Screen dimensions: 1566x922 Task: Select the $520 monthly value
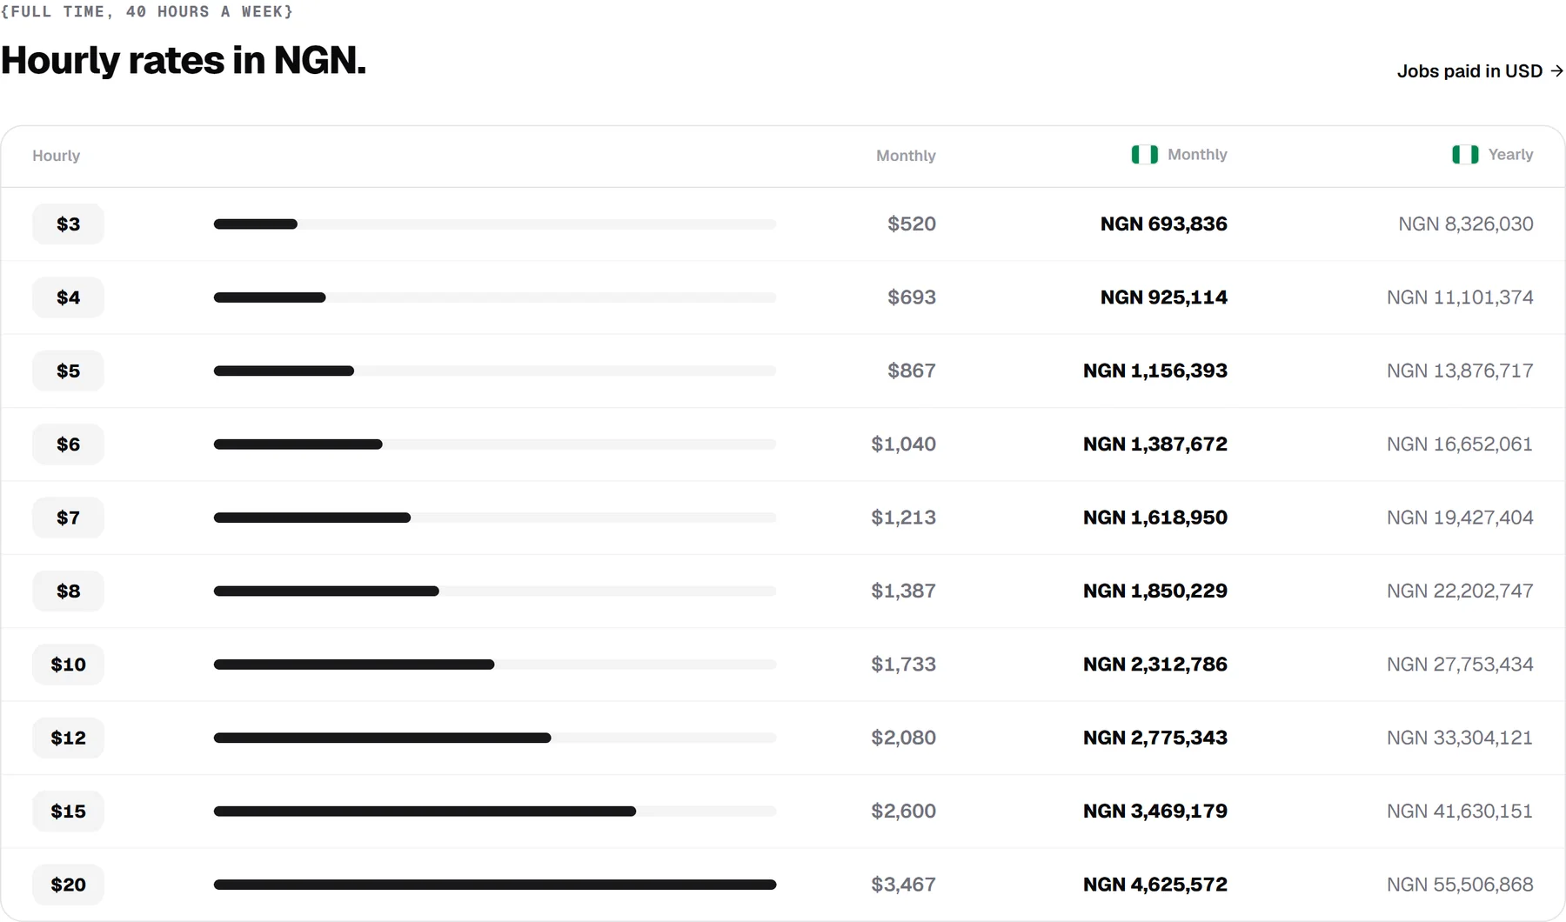pyautogui.click(x=912, y=224)
